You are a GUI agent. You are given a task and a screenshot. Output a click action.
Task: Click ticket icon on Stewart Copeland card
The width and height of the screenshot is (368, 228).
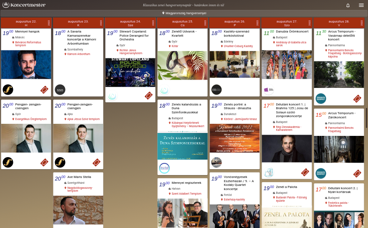click(x=149, y=95)
